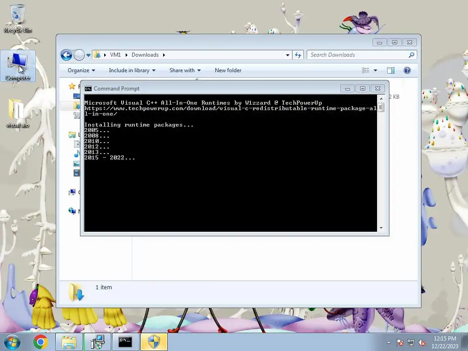Viewport: 468px width, 351px height.
Task: Maximize the Command Prompt window
Action: [x=362, y=88]
